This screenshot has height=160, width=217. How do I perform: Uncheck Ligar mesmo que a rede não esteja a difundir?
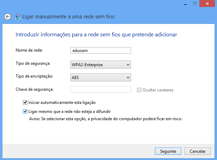(x=25, y=112)
